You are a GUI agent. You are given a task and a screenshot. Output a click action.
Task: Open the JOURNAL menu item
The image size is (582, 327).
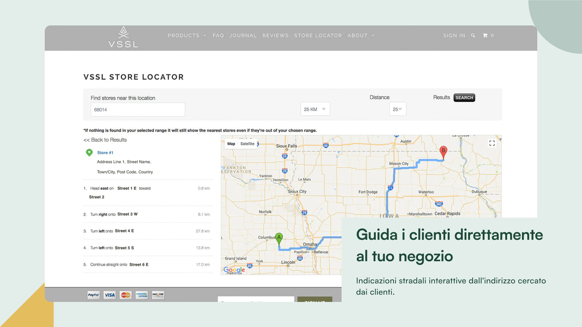(243, 35)
